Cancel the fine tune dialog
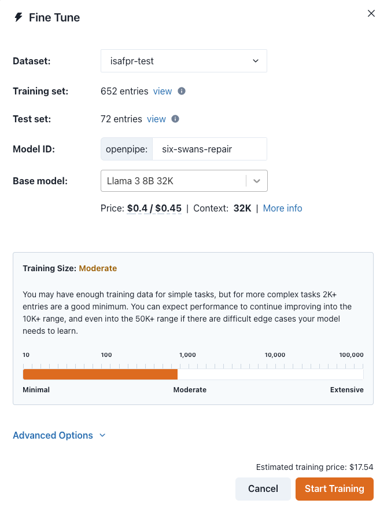The image size is (380, 507). pos(263,488)
